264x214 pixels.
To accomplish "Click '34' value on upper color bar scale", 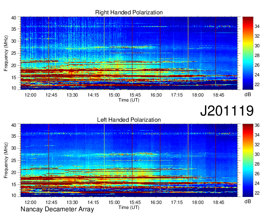I will point(257,26).
